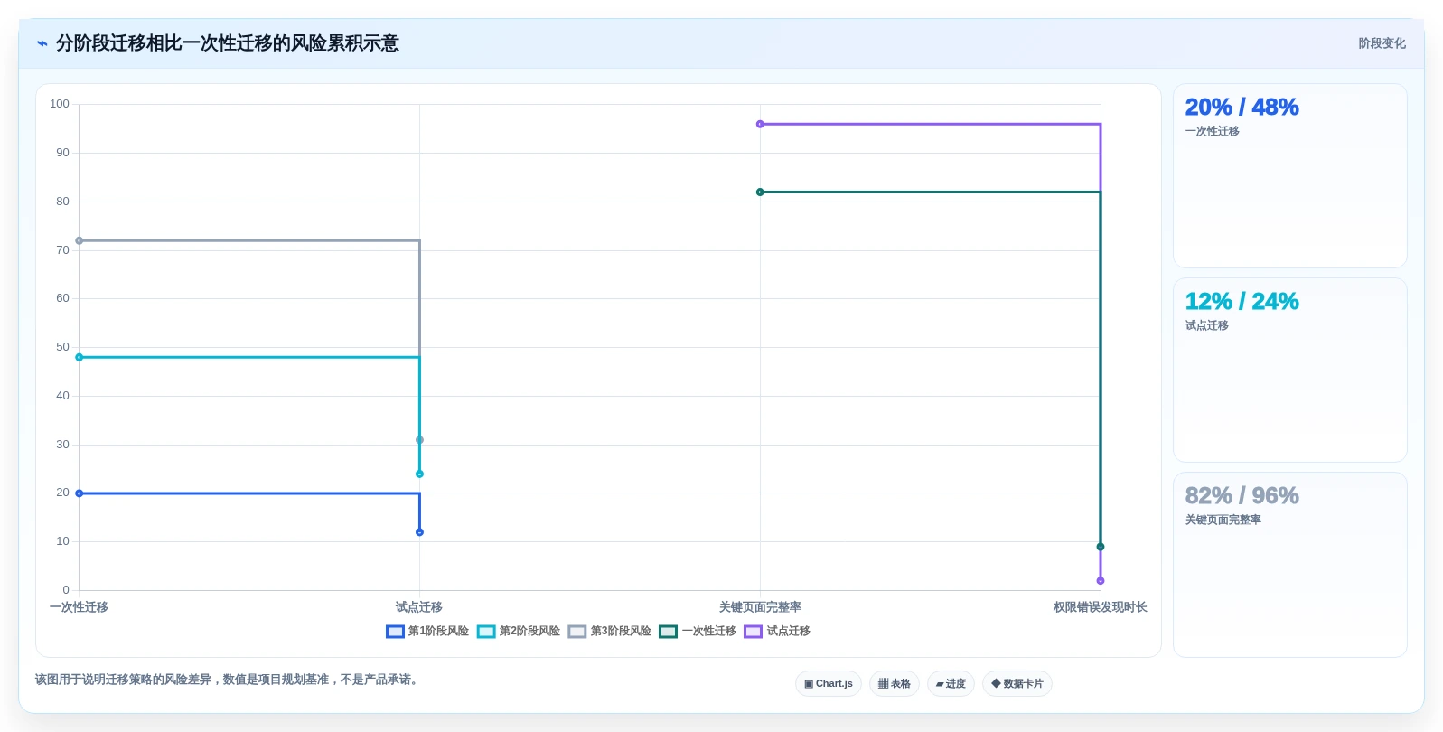Open the 表格 chip
The height and width of the screenshot is (732, 1443).
895,684
